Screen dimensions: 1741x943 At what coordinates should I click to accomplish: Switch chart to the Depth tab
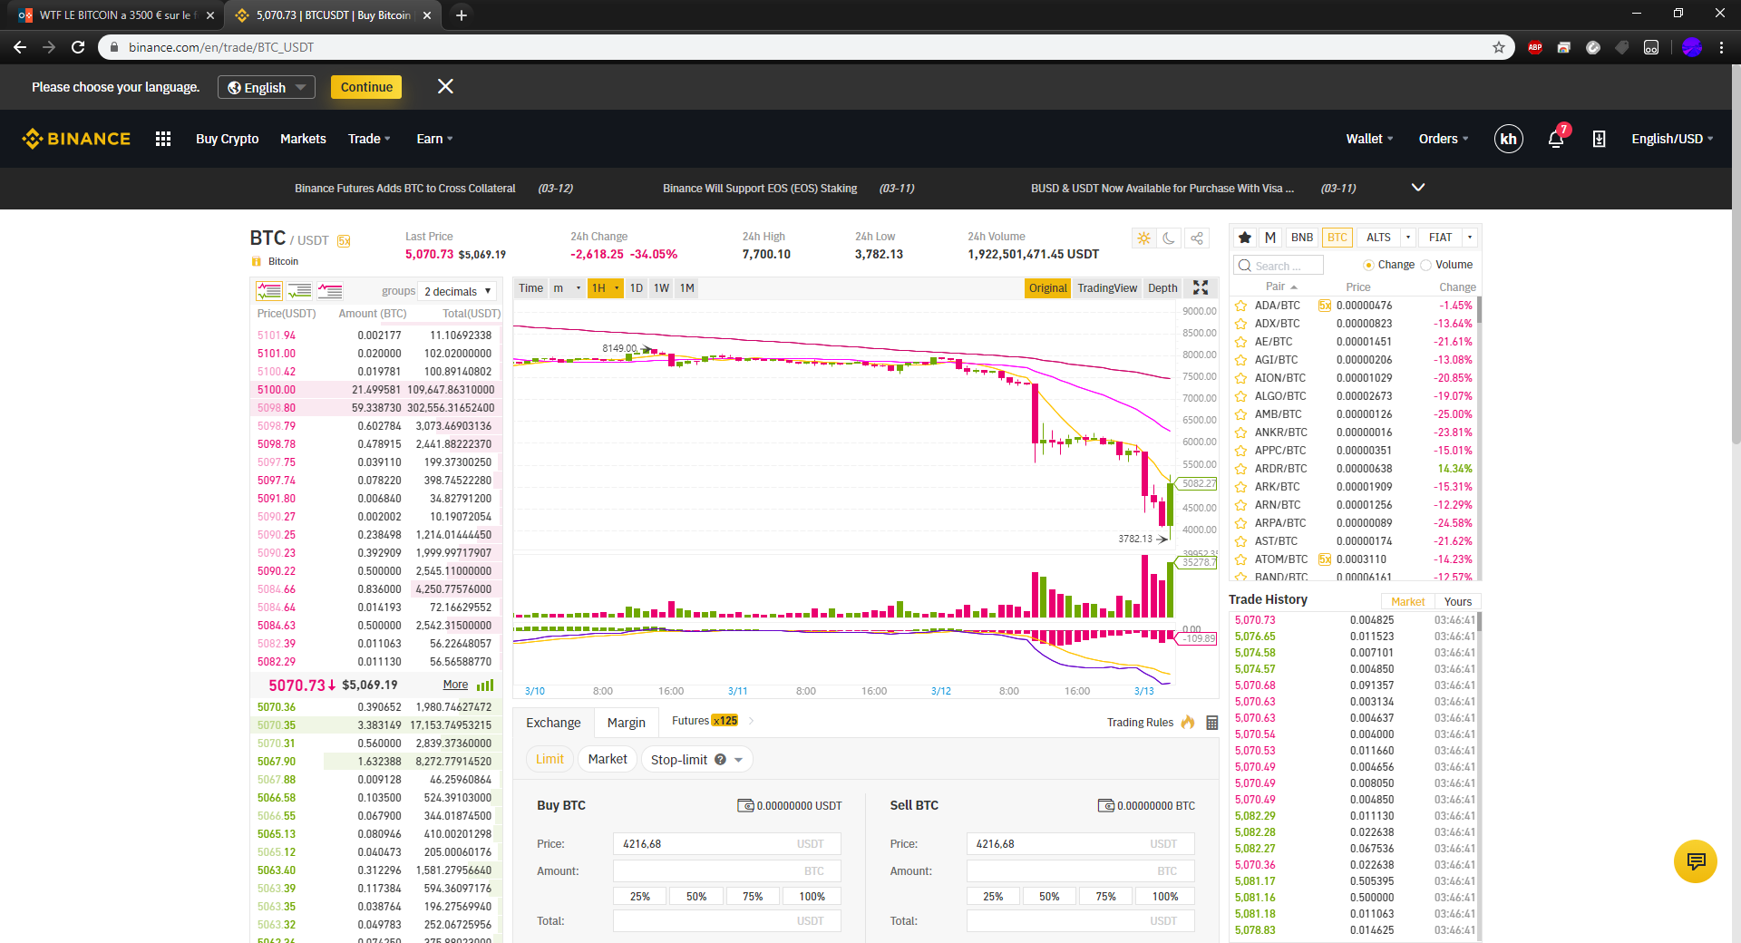(1162, 288)
